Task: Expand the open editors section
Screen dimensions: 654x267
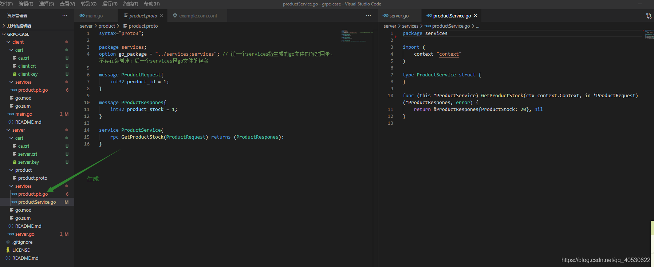Action: click(4, 26)
